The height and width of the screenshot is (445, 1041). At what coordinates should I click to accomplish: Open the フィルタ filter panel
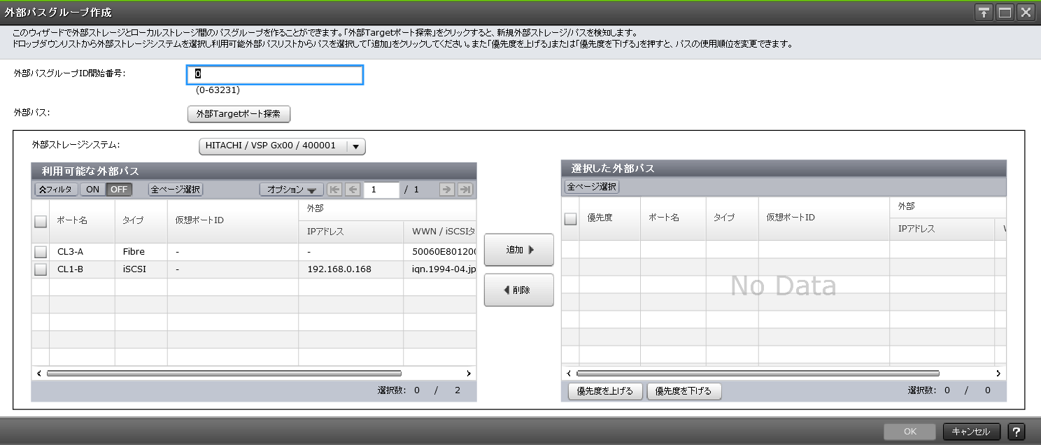coord(55,189)
